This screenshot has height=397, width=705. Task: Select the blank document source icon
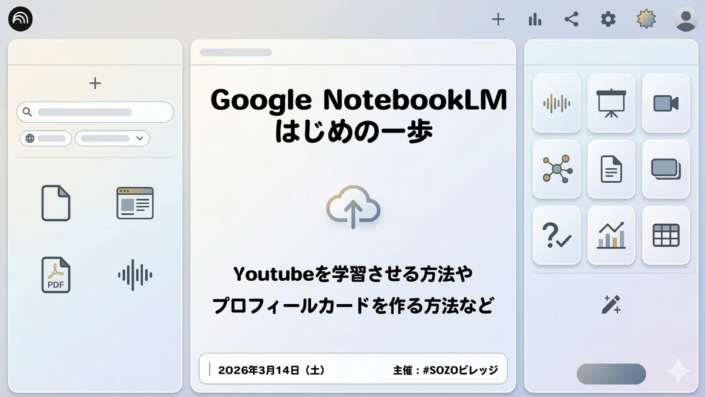(56, 203)
